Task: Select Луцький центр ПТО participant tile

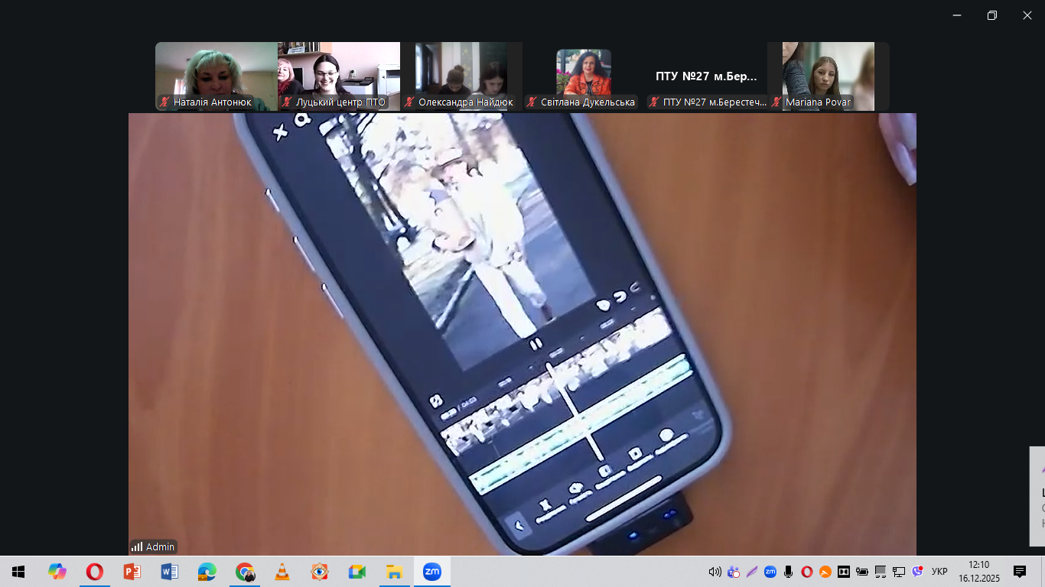Action: (338, 76)
